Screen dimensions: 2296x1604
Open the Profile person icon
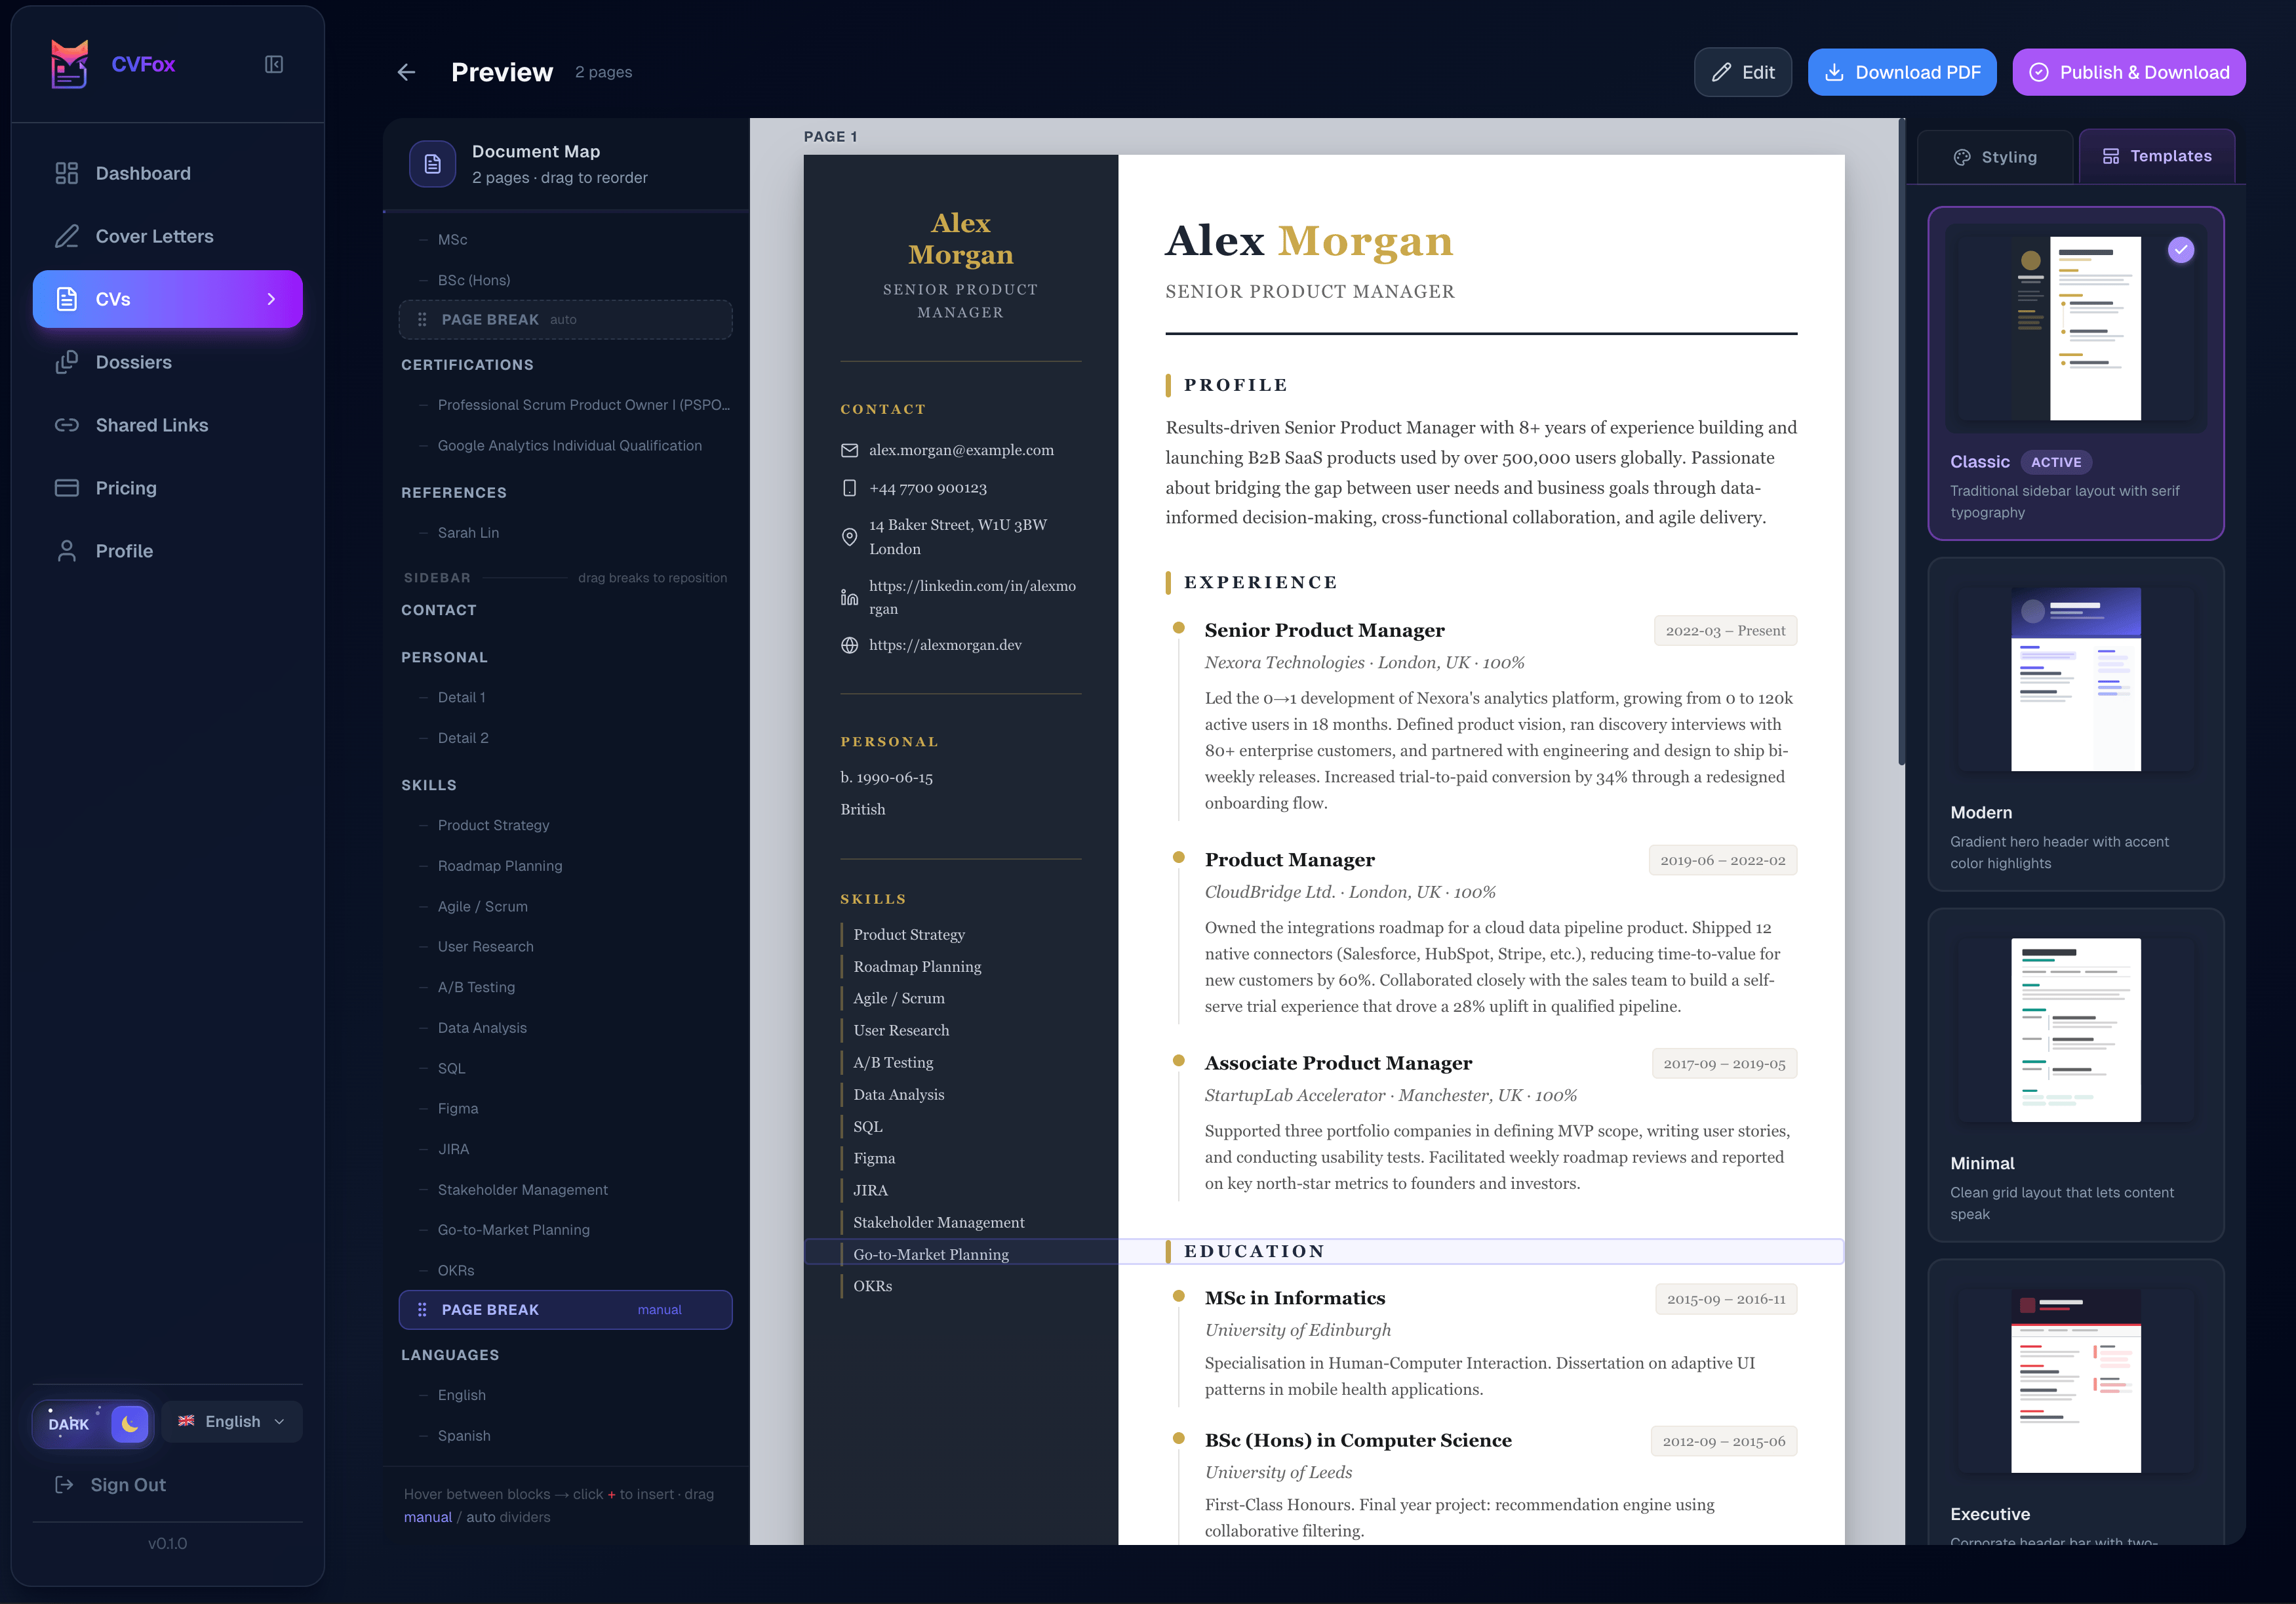point(66,550)
